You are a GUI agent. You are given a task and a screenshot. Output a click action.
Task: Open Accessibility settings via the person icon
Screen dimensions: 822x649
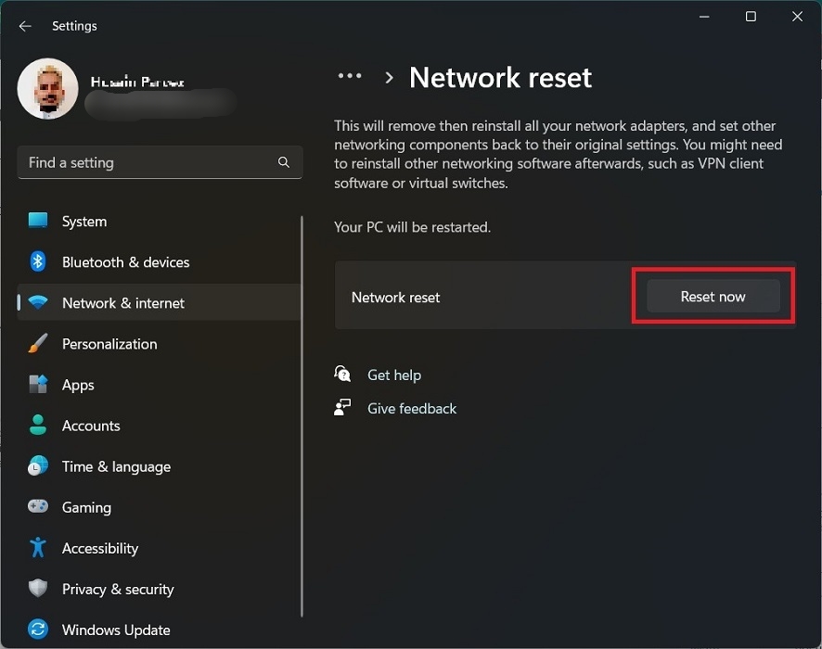pos(37,548)
